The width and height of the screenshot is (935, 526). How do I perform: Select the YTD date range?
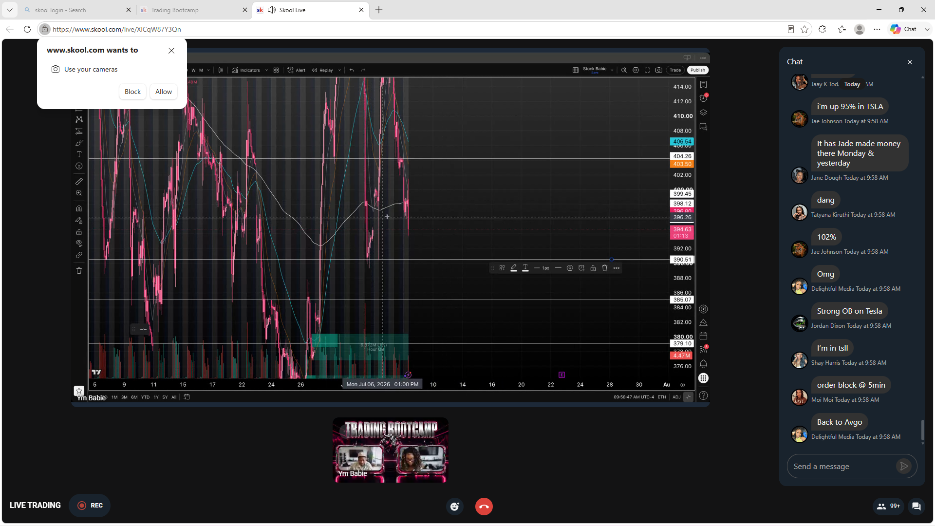tap(145, 397)
